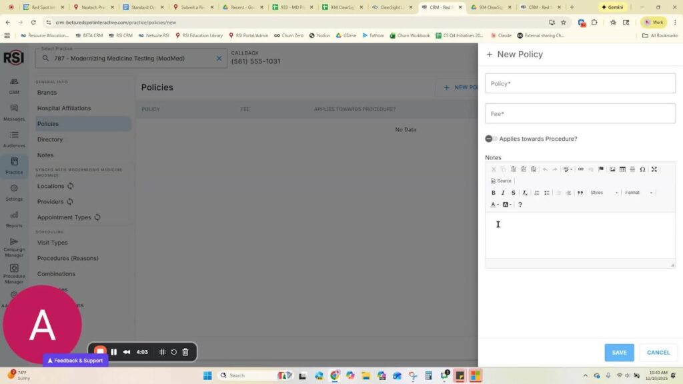Viewport: 683px width, 384px height.
Task: Insert a block quote in Notes
Action: point(580,193)
